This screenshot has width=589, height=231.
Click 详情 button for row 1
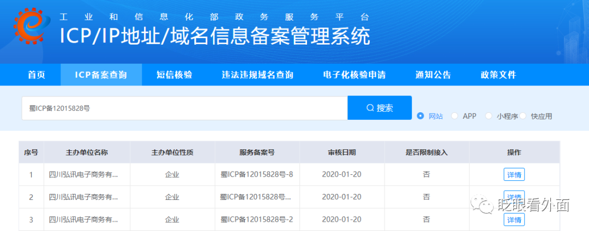pyautogui.click(x=514, y=175)
